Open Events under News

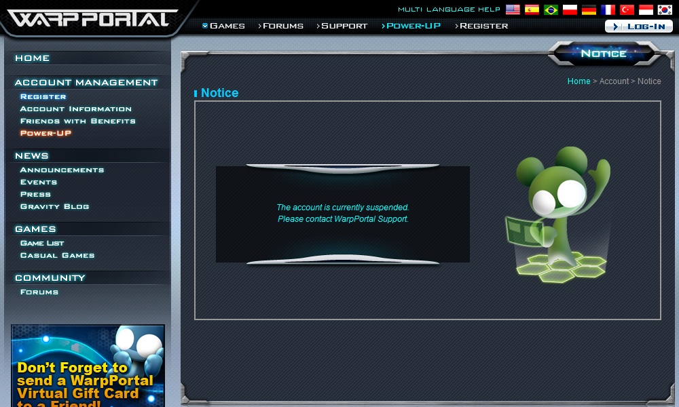[x=39, y=182]
